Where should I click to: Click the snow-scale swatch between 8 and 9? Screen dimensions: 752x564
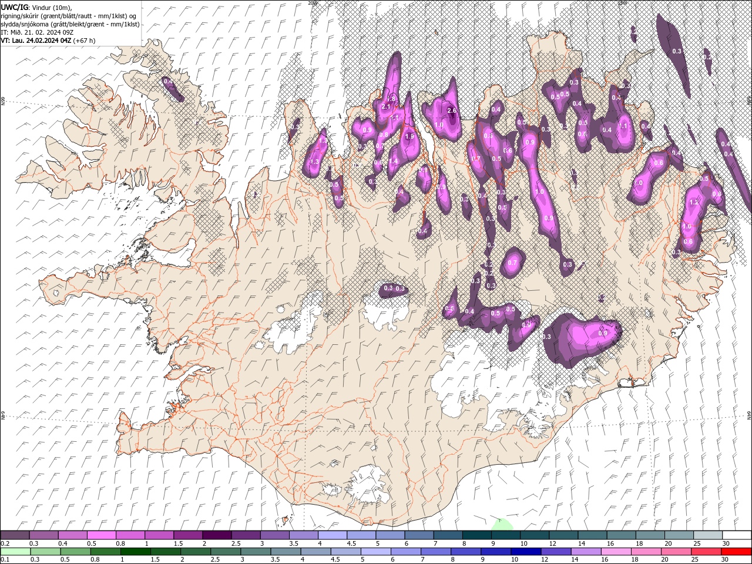(x=477, y=535)
